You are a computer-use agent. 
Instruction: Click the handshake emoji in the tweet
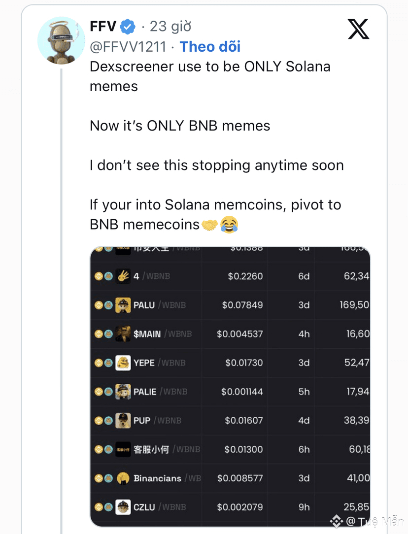point(210,225)
